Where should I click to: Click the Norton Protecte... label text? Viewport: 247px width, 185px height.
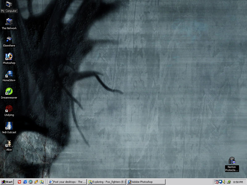pyautogui.click(x=232, y=168)
